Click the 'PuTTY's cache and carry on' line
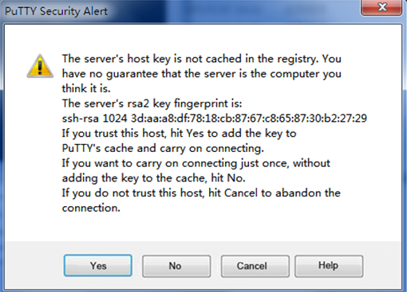 tap(163, 148)
